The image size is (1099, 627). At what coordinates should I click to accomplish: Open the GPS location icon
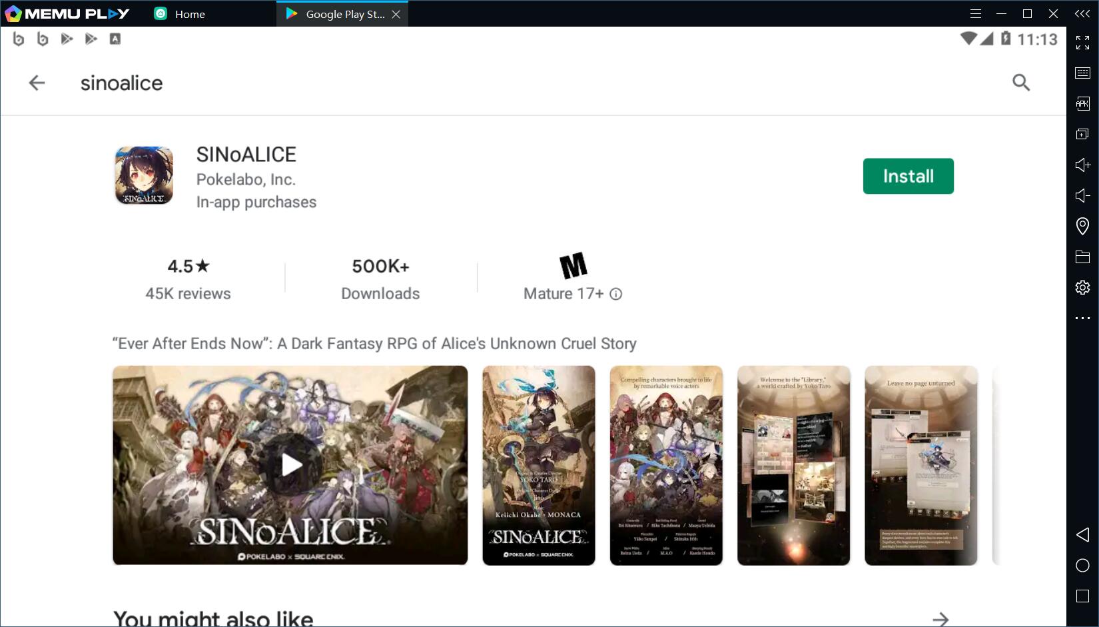[x=1082, y=226]
